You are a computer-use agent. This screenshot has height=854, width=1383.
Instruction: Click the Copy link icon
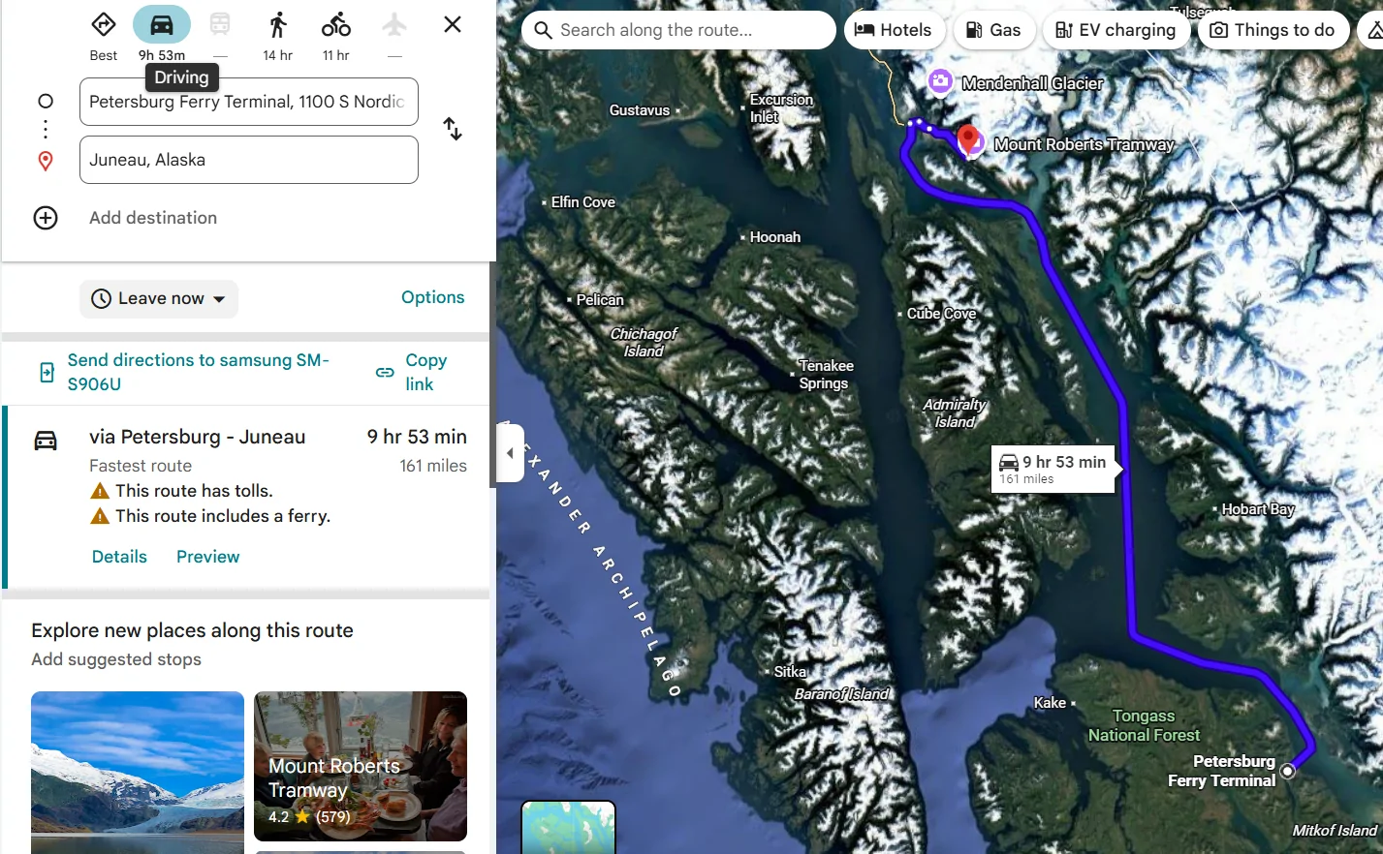click(x=385, y=372)
